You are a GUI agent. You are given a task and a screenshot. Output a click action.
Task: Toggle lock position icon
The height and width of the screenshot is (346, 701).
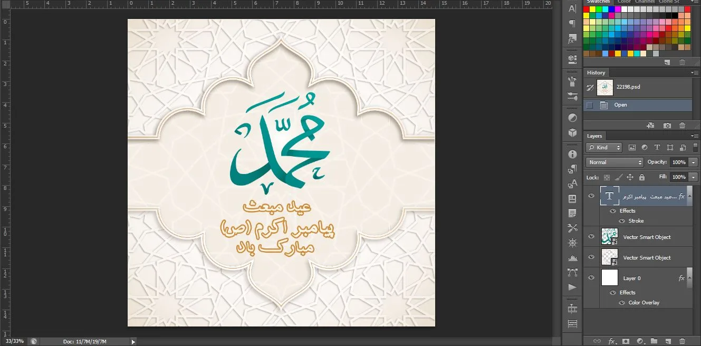pos(630,177)
